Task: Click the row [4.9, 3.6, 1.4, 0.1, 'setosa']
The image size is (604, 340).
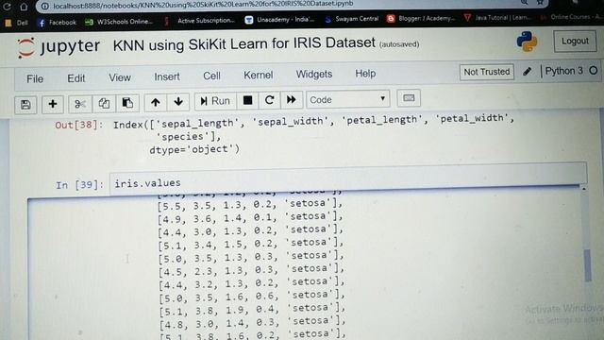Action: 249,218
